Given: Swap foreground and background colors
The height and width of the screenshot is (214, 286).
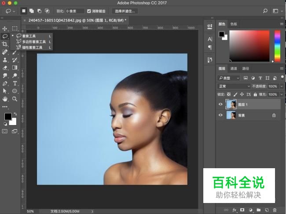Looking at the screenshot, I should (15, 114).
